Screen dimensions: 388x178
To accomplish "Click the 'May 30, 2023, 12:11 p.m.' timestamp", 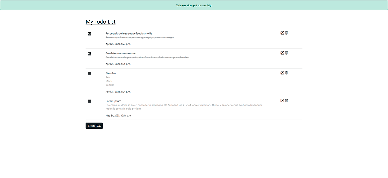I will (118, 115).
